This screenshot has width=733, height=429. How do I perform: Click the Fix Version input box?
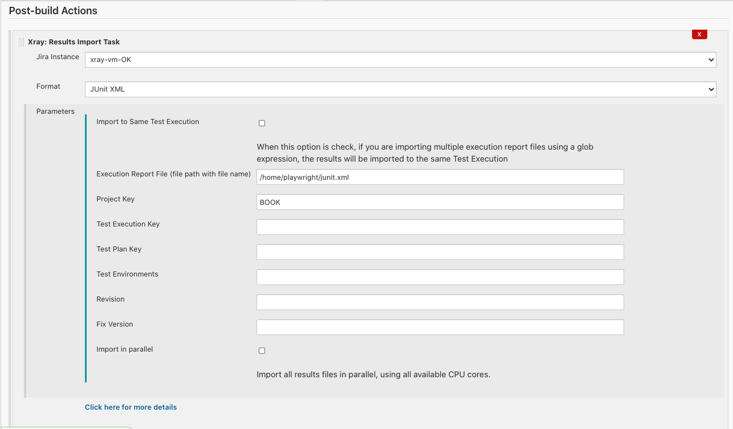(x=440, y=327)
